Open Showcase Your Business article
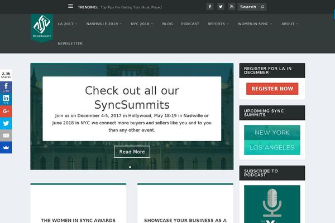335x223 pixels. pyautogui.click(x=185, y=220)
